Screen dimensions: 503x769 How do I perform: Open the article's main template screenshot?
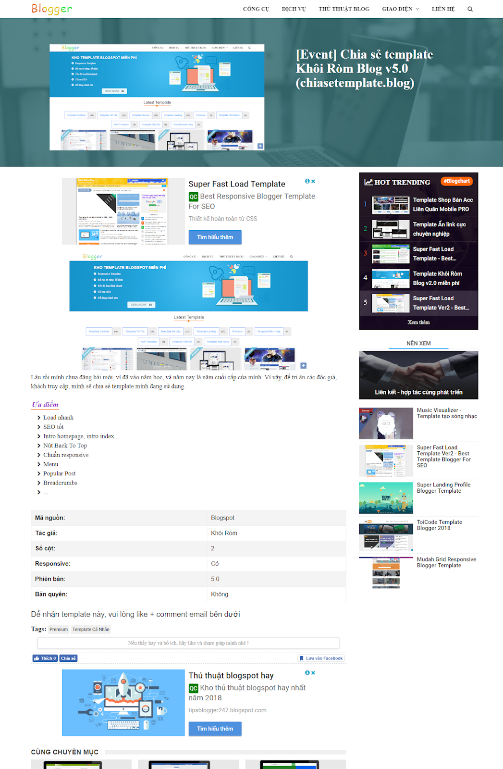[x=188, y=310]
